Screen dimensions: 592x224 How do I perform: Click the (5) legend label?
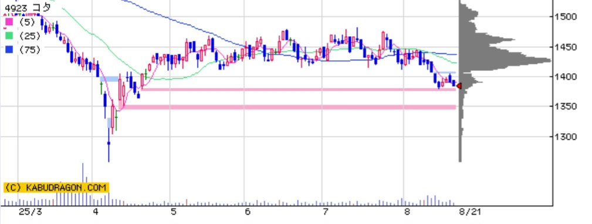click(27, 22)
